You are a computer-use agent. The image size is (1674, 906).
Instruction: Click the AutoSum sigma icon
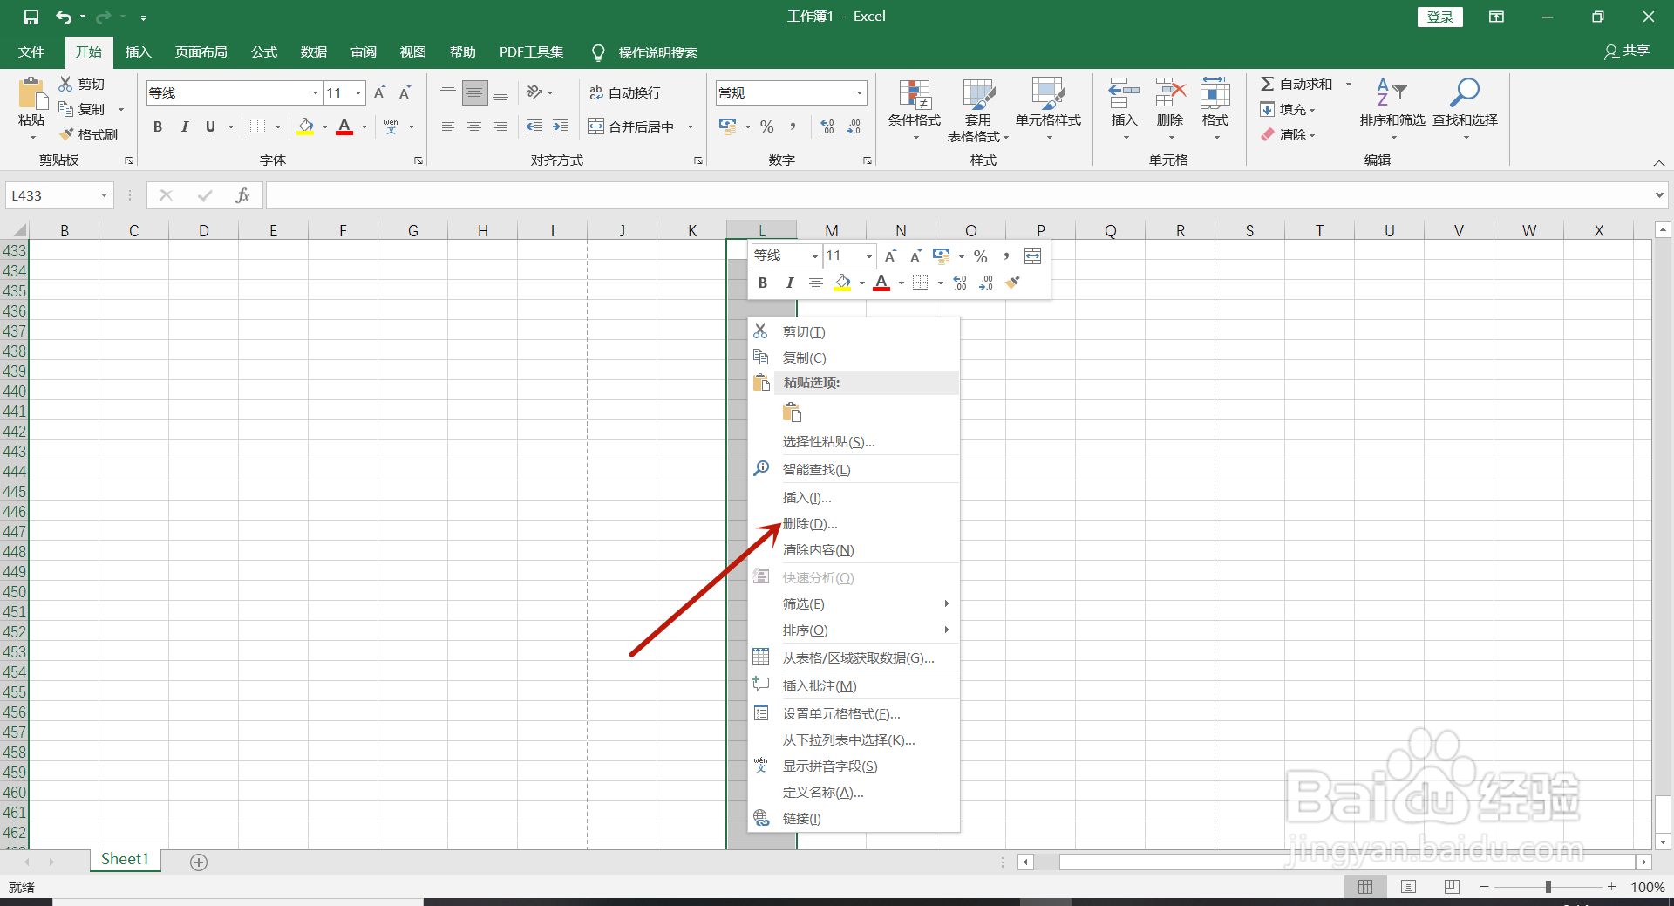tap(1268, 84)
